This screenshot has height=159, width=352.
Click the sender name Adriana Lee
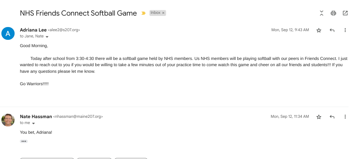point(33,30)
